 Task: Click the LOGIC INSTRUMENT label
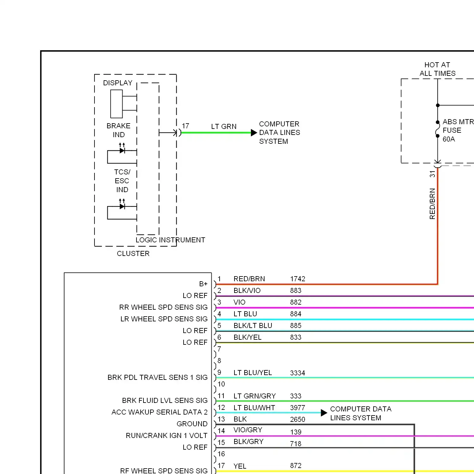[170, 240]
